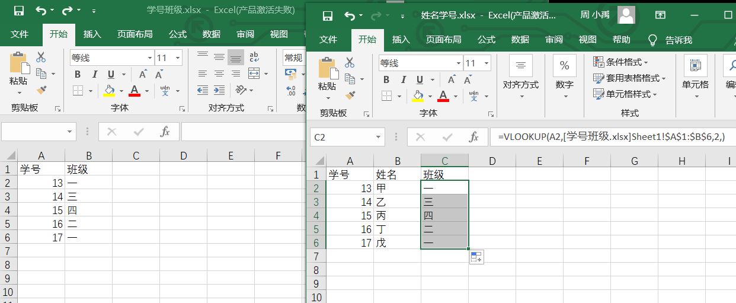Open 文件 menu in 姓名学号 window

click(x=328, y=40)
